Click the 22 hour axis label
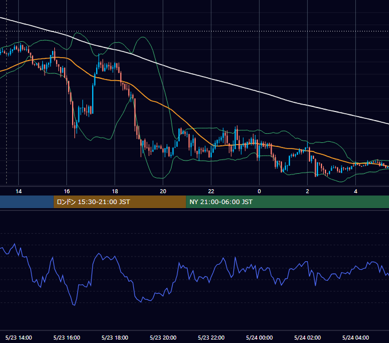This screenshot has height=343, width=389. tap(211, 192)
